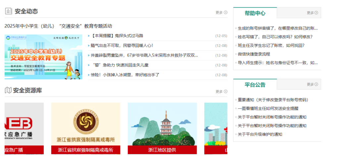339x157 pixels.
Task: Open 更多 link in 安全资源库 section
Action: 219,92
